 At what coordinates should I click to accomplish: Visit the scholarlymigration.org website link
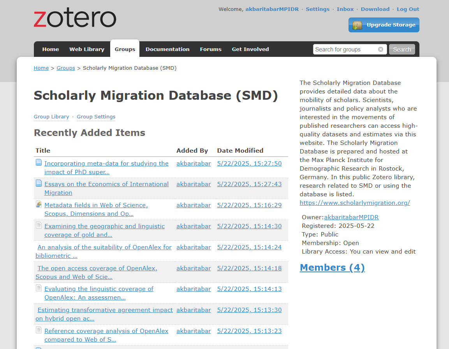[x=355, y=203]
